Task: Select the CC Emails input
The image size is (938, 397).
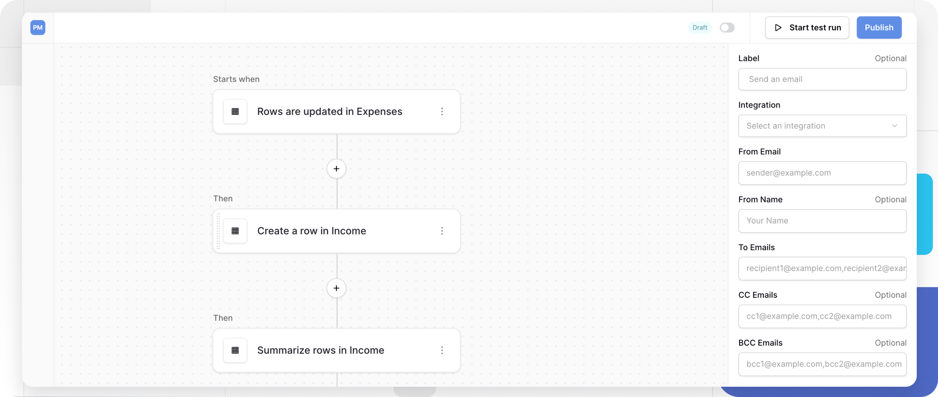Action: [x=822, y=316]
